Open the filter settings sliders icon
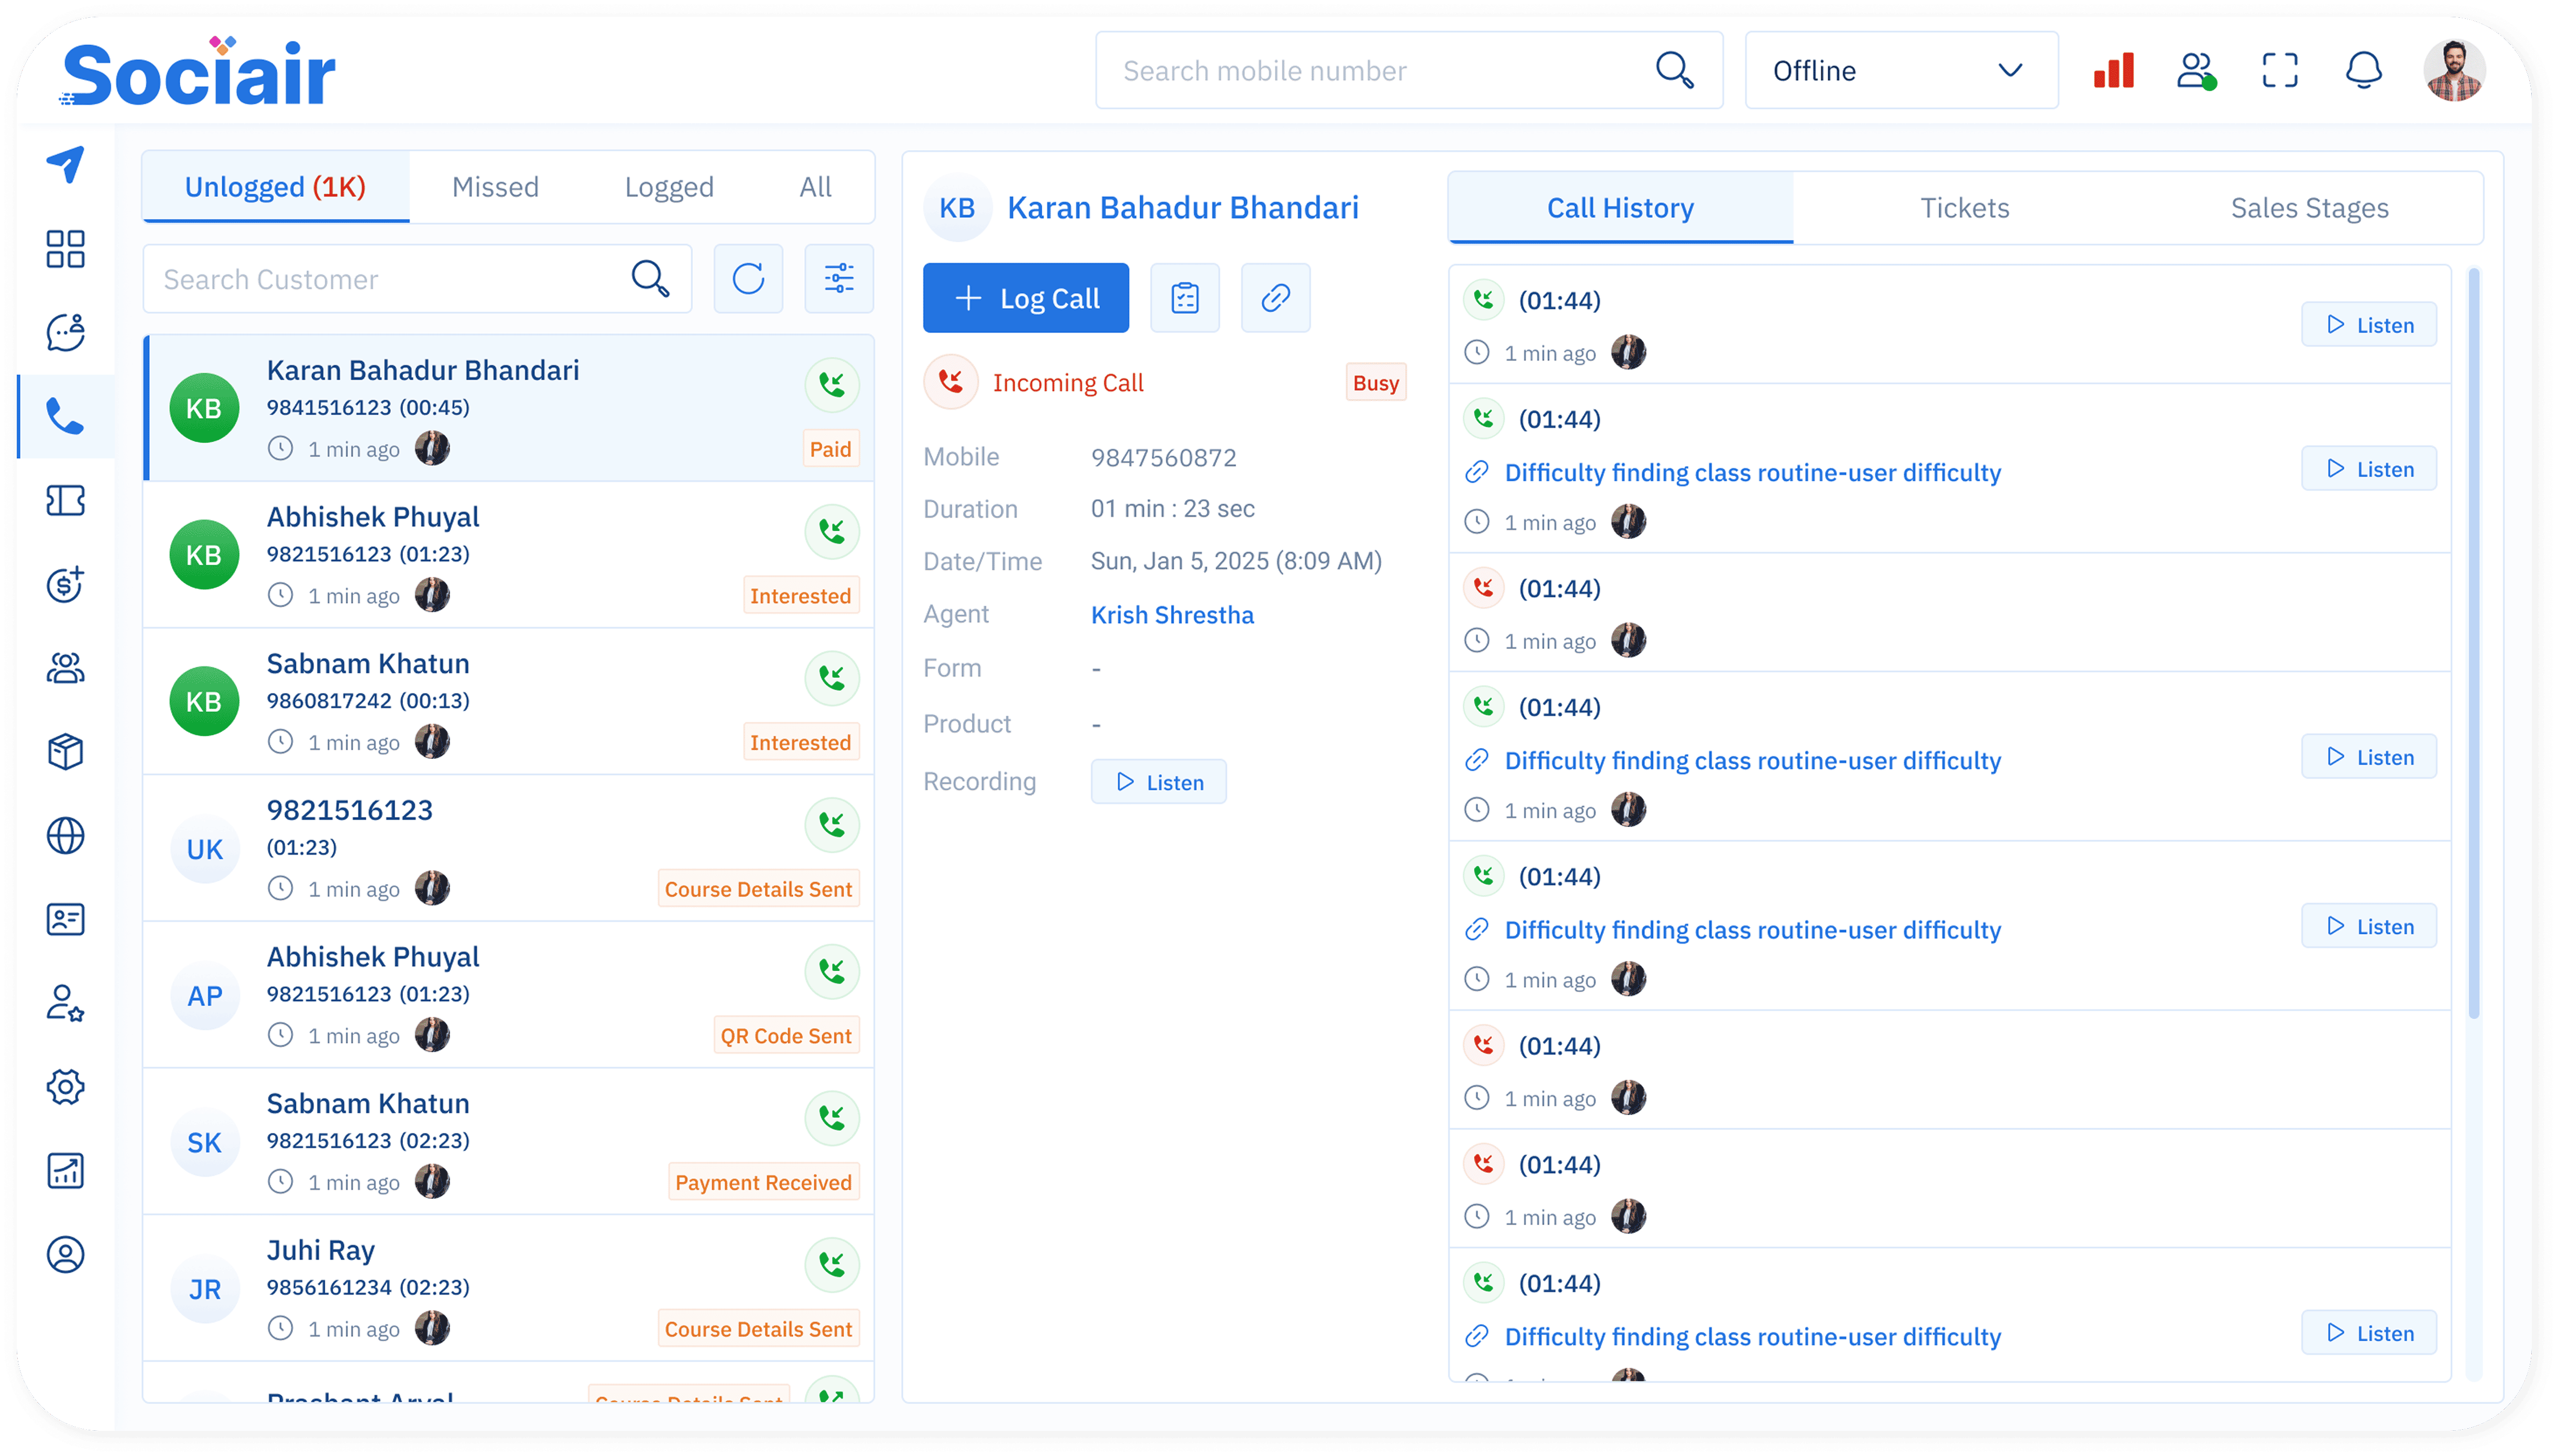 [838, 278]
